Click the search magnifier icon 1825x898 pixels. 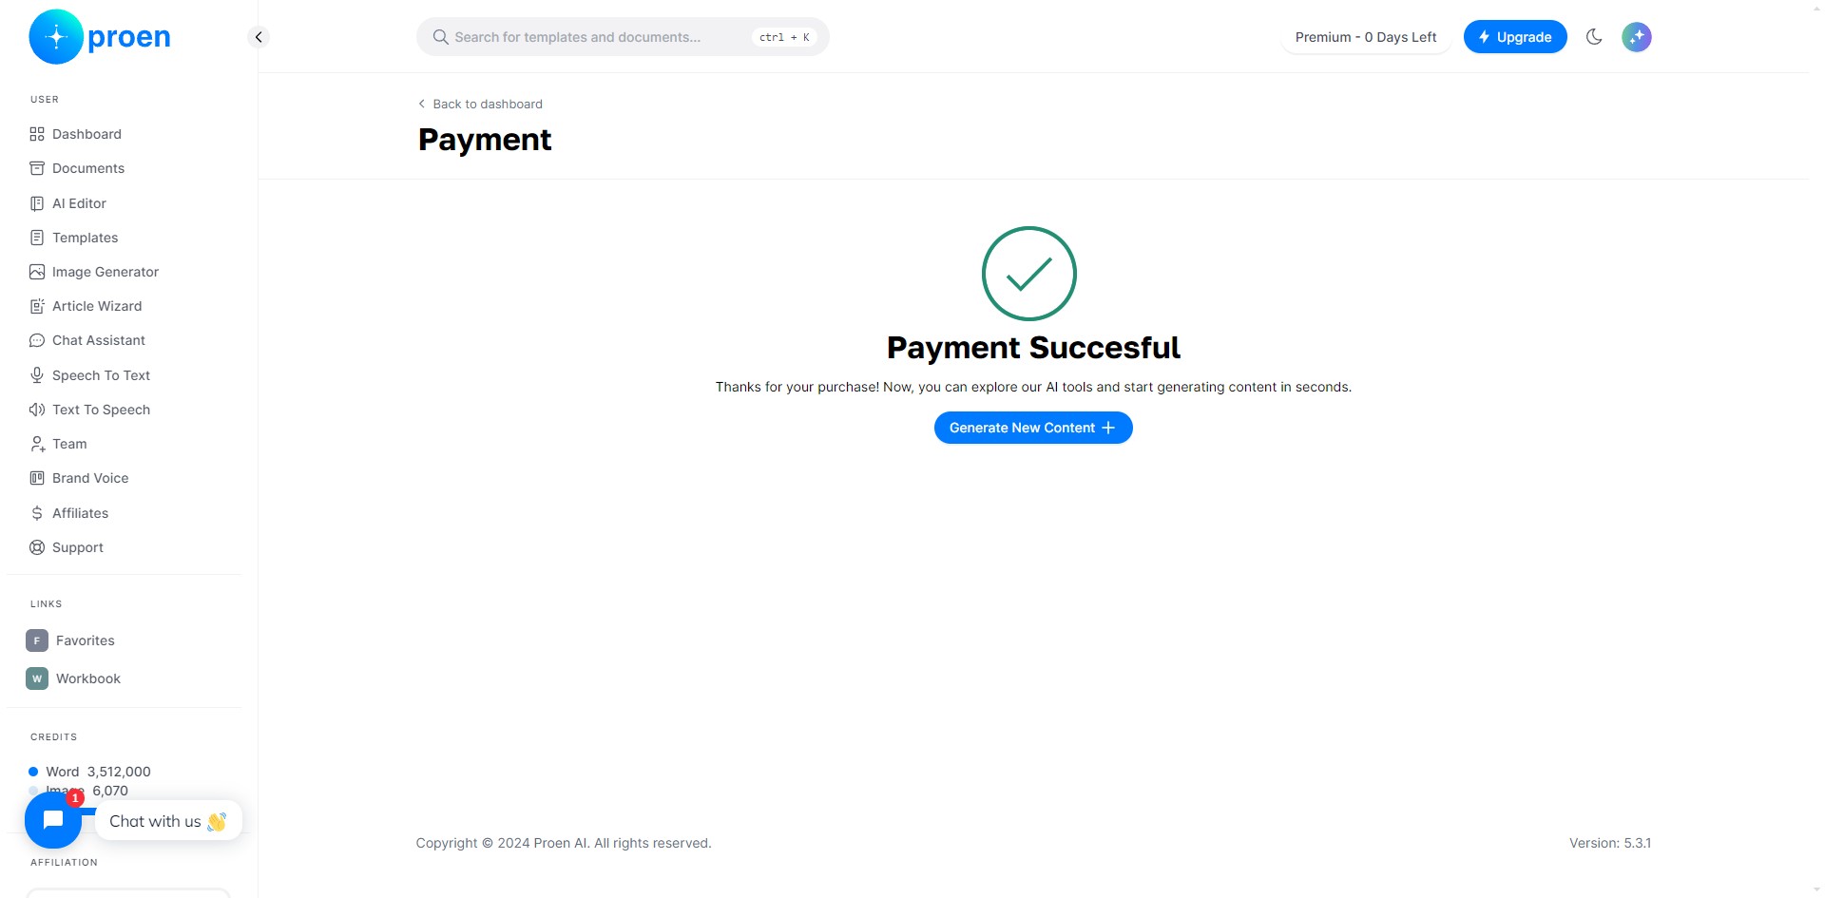coord(440,37)
